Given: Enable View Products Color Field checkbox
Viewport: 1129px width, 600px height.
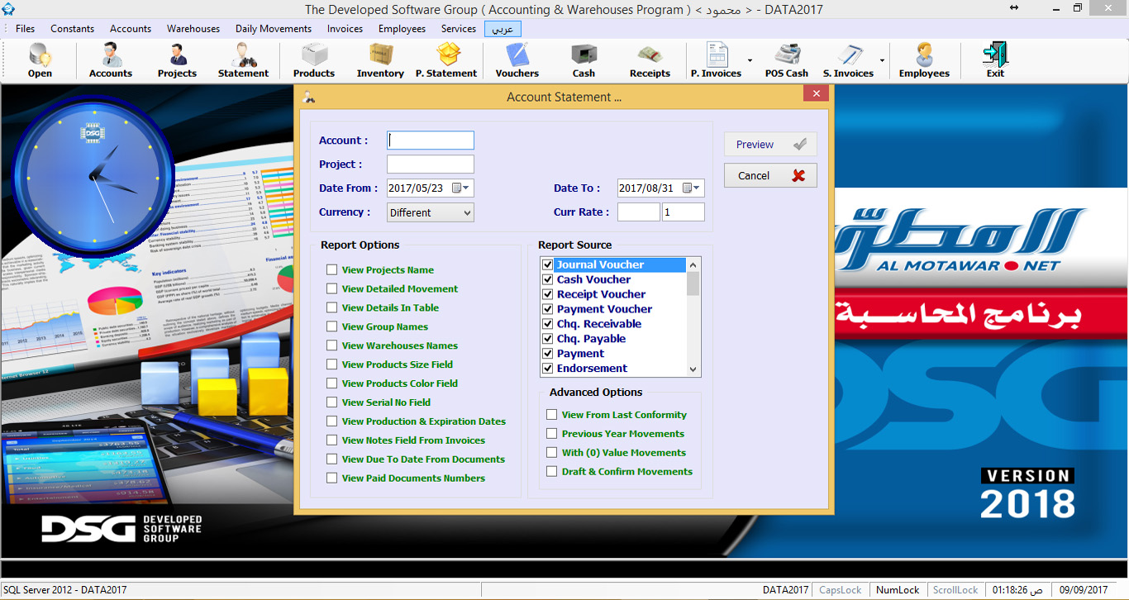Looking at the screenshot, I should point(331,383).
